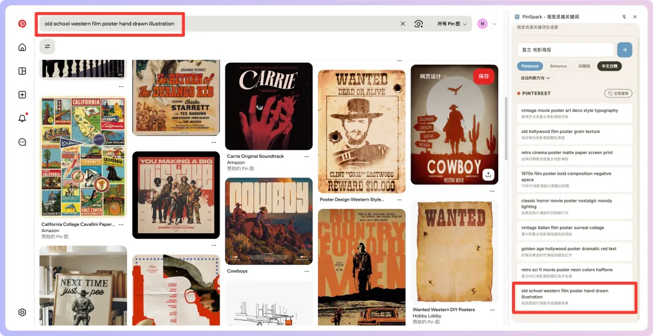
Task: Open the blank Wanted parchment poster thumbnail
Action: coord(454,253)
